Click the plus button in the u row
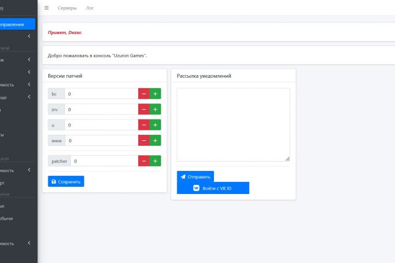The height and width of the screenshot is (263, 395). 155,125
